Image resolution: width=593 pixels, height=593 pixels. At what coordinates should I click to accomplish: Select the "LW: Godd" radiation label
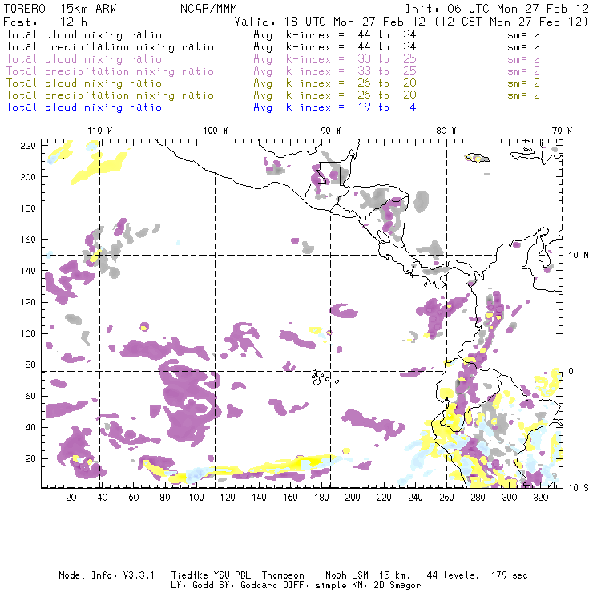tap(192, 586)
